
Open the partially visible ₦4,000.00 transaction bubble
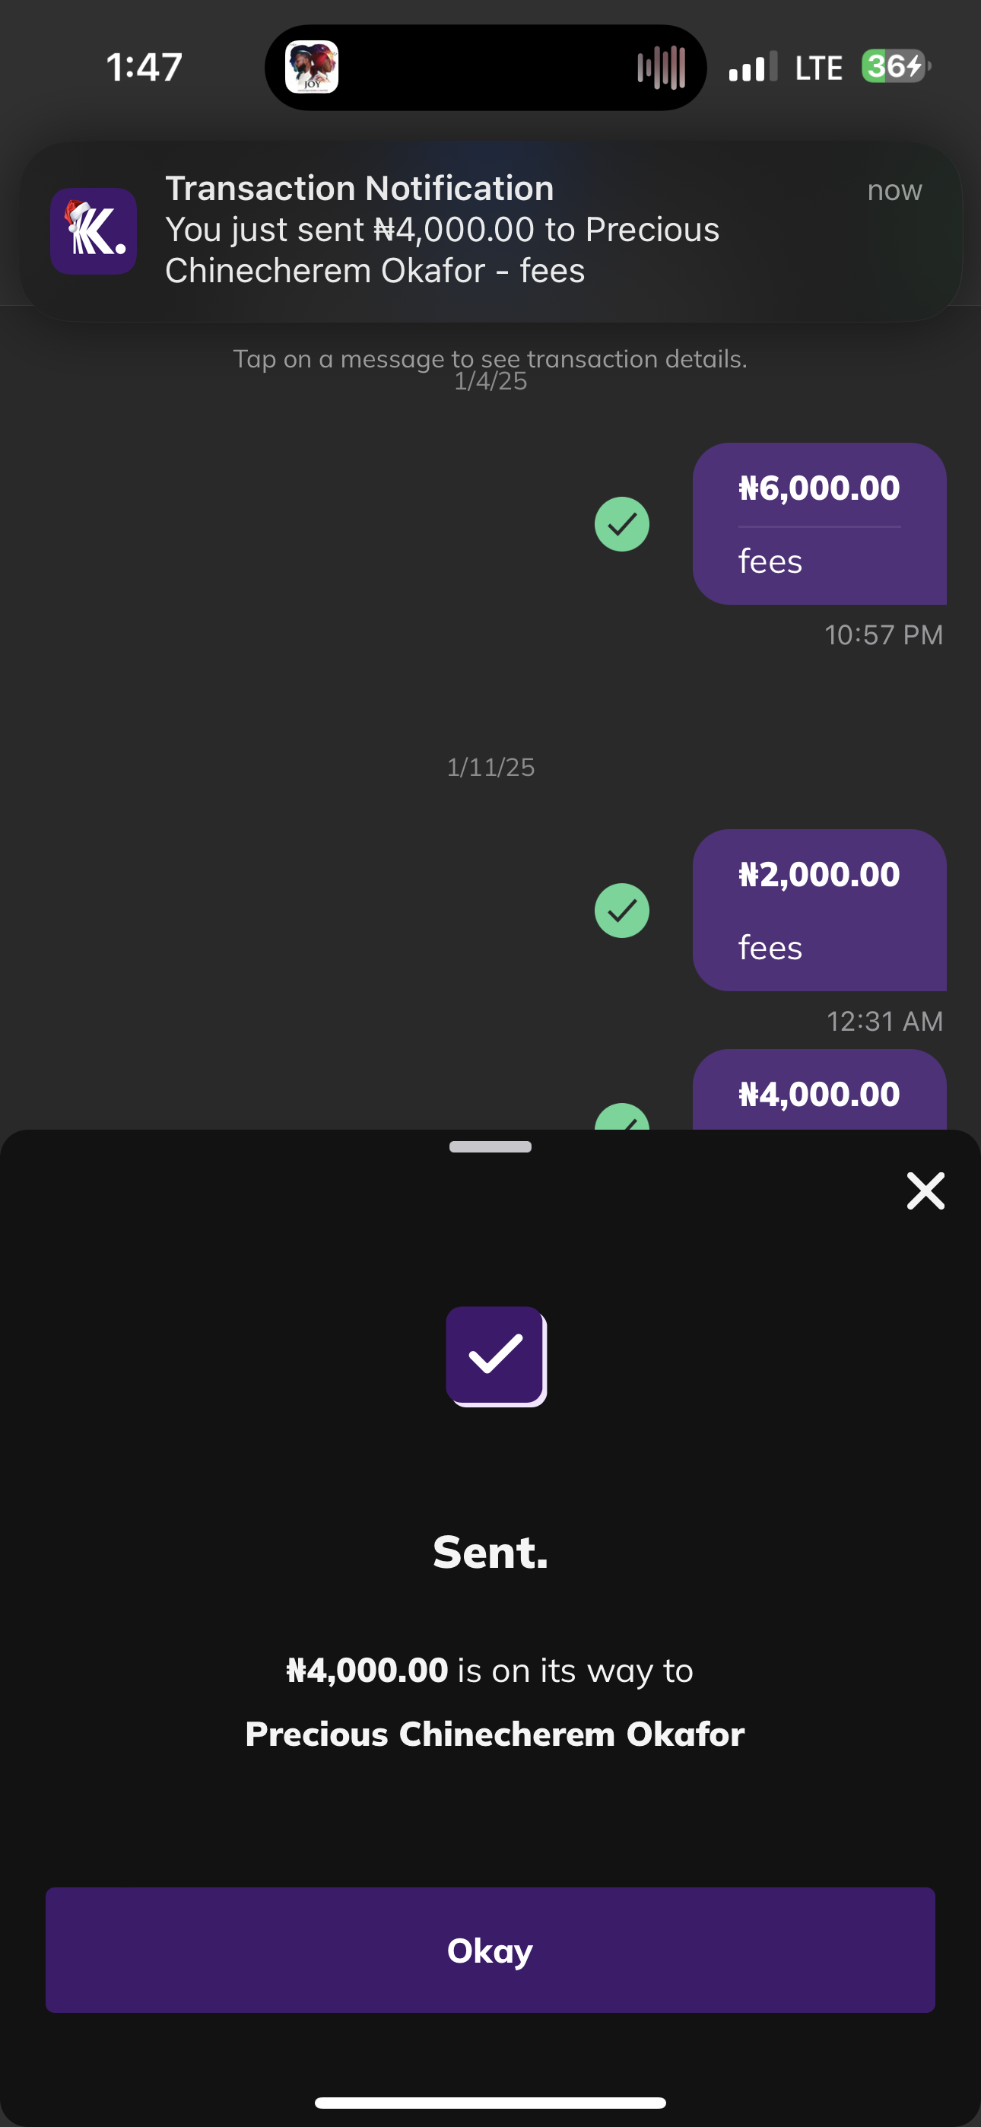point(818,1092)
